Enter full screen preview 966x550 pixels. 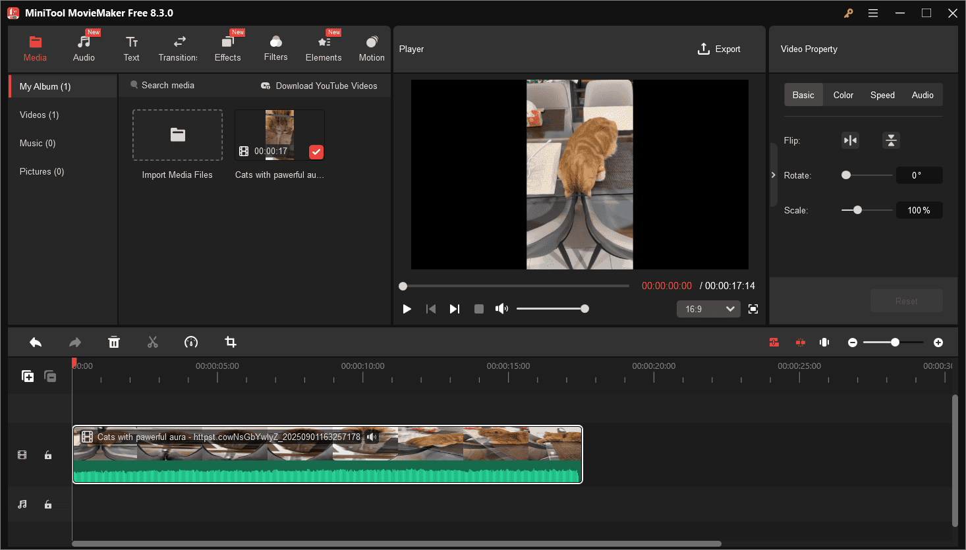pyautogui.click(x=753, y=309)
